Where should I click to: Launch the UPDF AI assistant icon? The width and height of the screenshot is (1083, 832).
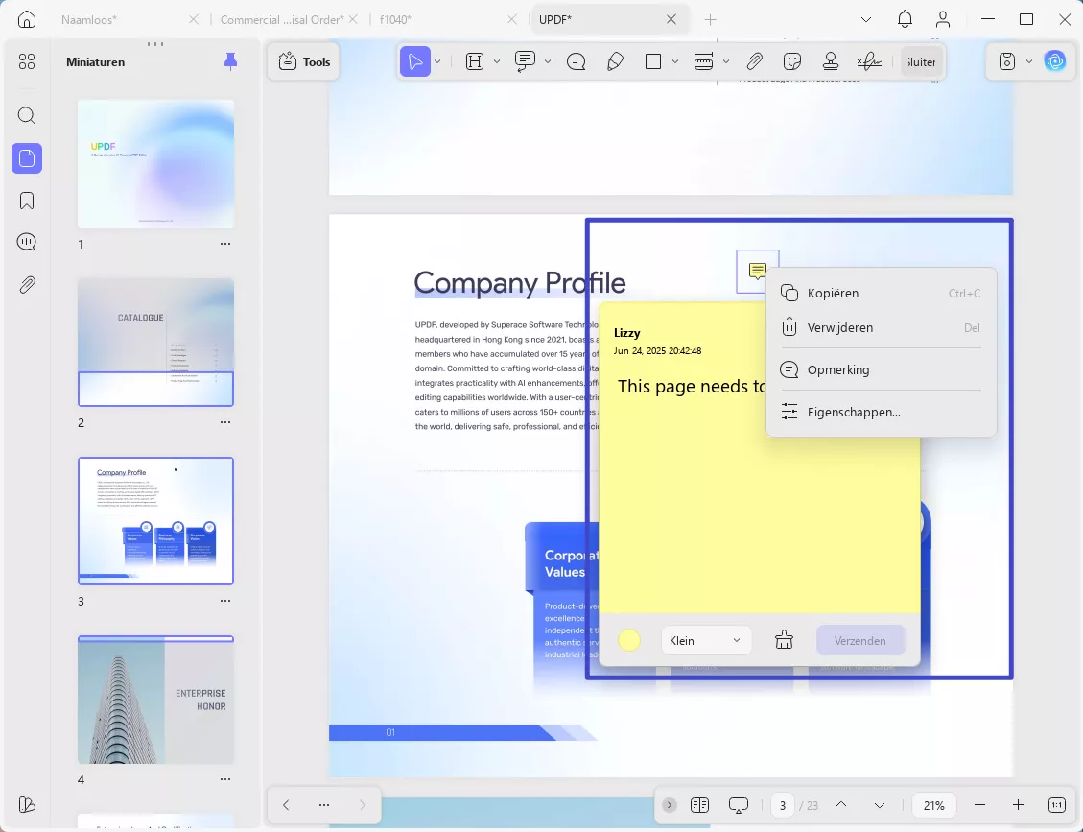point(1054,61)
